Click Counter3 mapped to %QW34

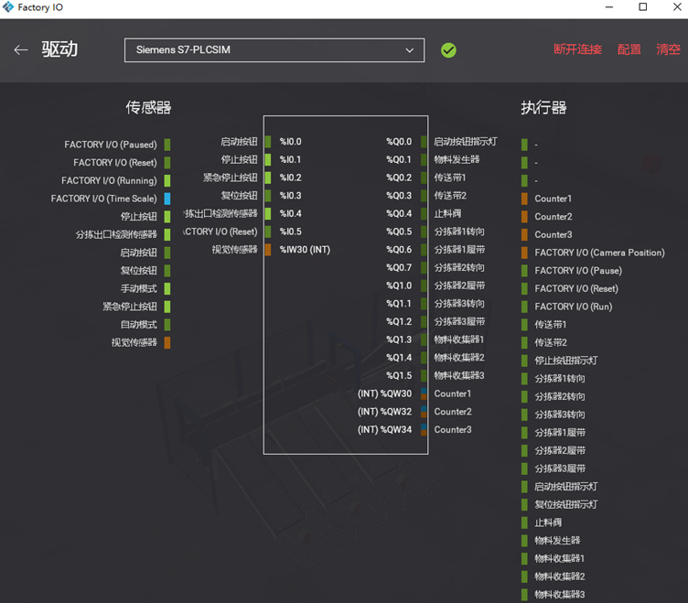[x=453, y=430]
